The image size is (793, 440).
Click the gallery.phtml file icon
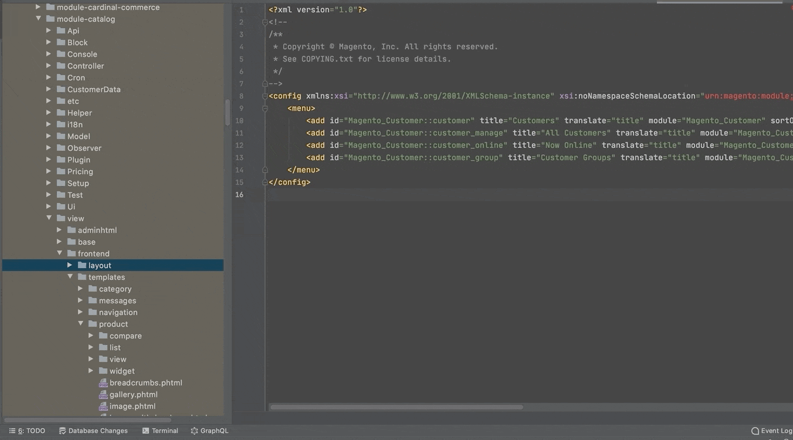click(103, 395)
